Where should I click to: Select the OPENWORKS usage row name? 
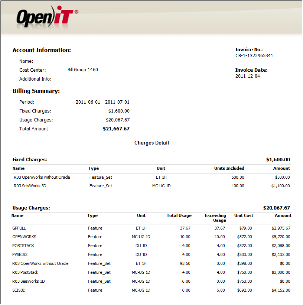pos(24,237)
